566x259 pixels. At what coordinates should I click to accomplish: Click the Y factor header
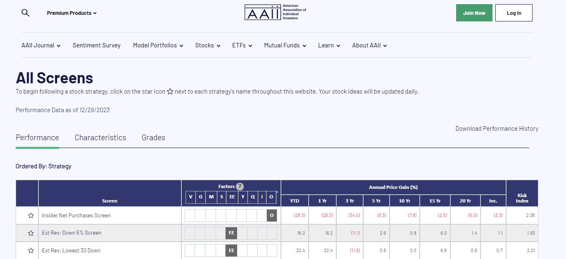tap(243, 197)
